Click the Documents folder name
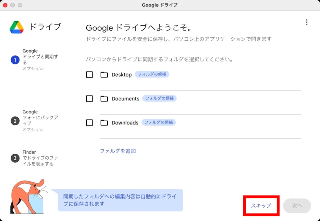Viewport: 320px width, 221px height. point(125,99)
